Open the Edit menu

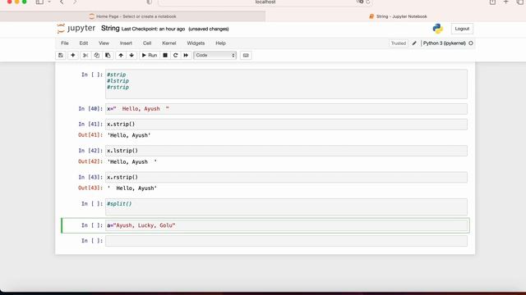click(x=84, y=43)
